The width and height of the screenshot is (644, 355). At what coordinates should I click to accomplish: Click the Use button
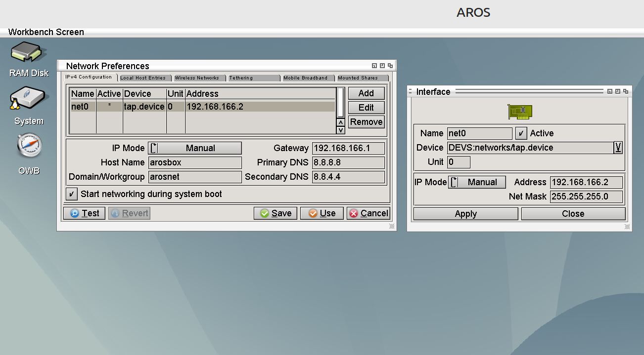(322, 213)
